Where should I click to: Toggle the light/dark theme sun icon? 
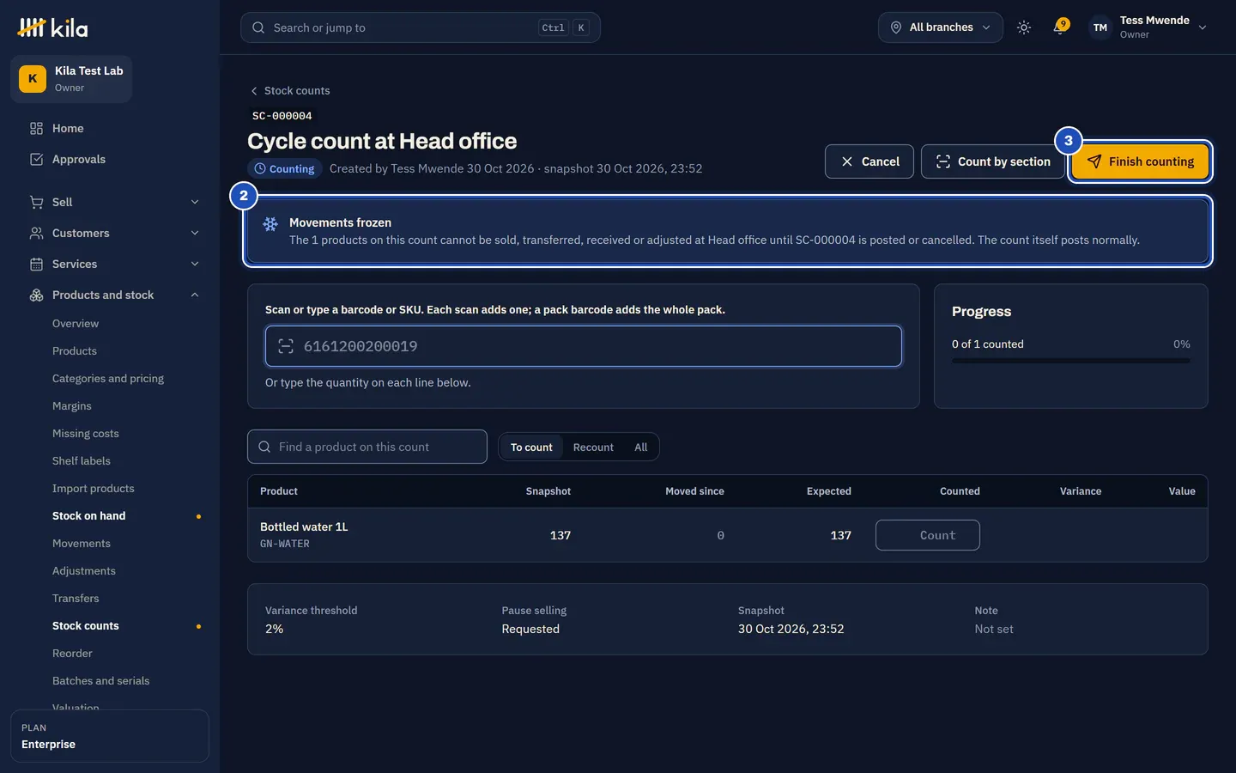click(1024, 27)
